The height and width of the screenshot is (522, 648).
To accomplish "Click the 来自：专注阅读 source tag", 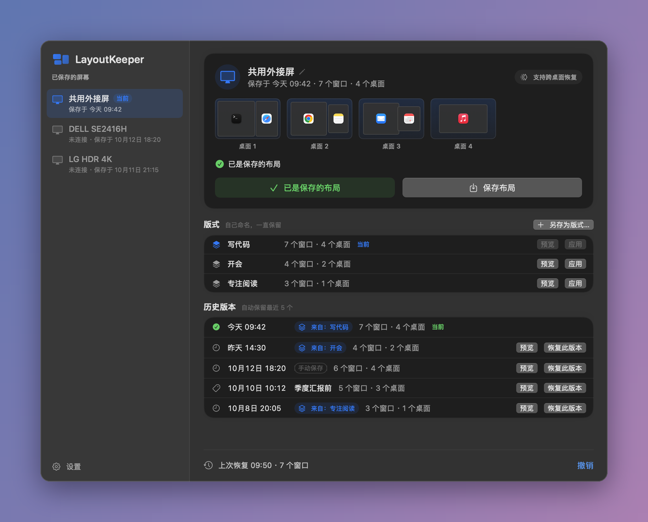I will pyautogui.click(x=327, y=408).
